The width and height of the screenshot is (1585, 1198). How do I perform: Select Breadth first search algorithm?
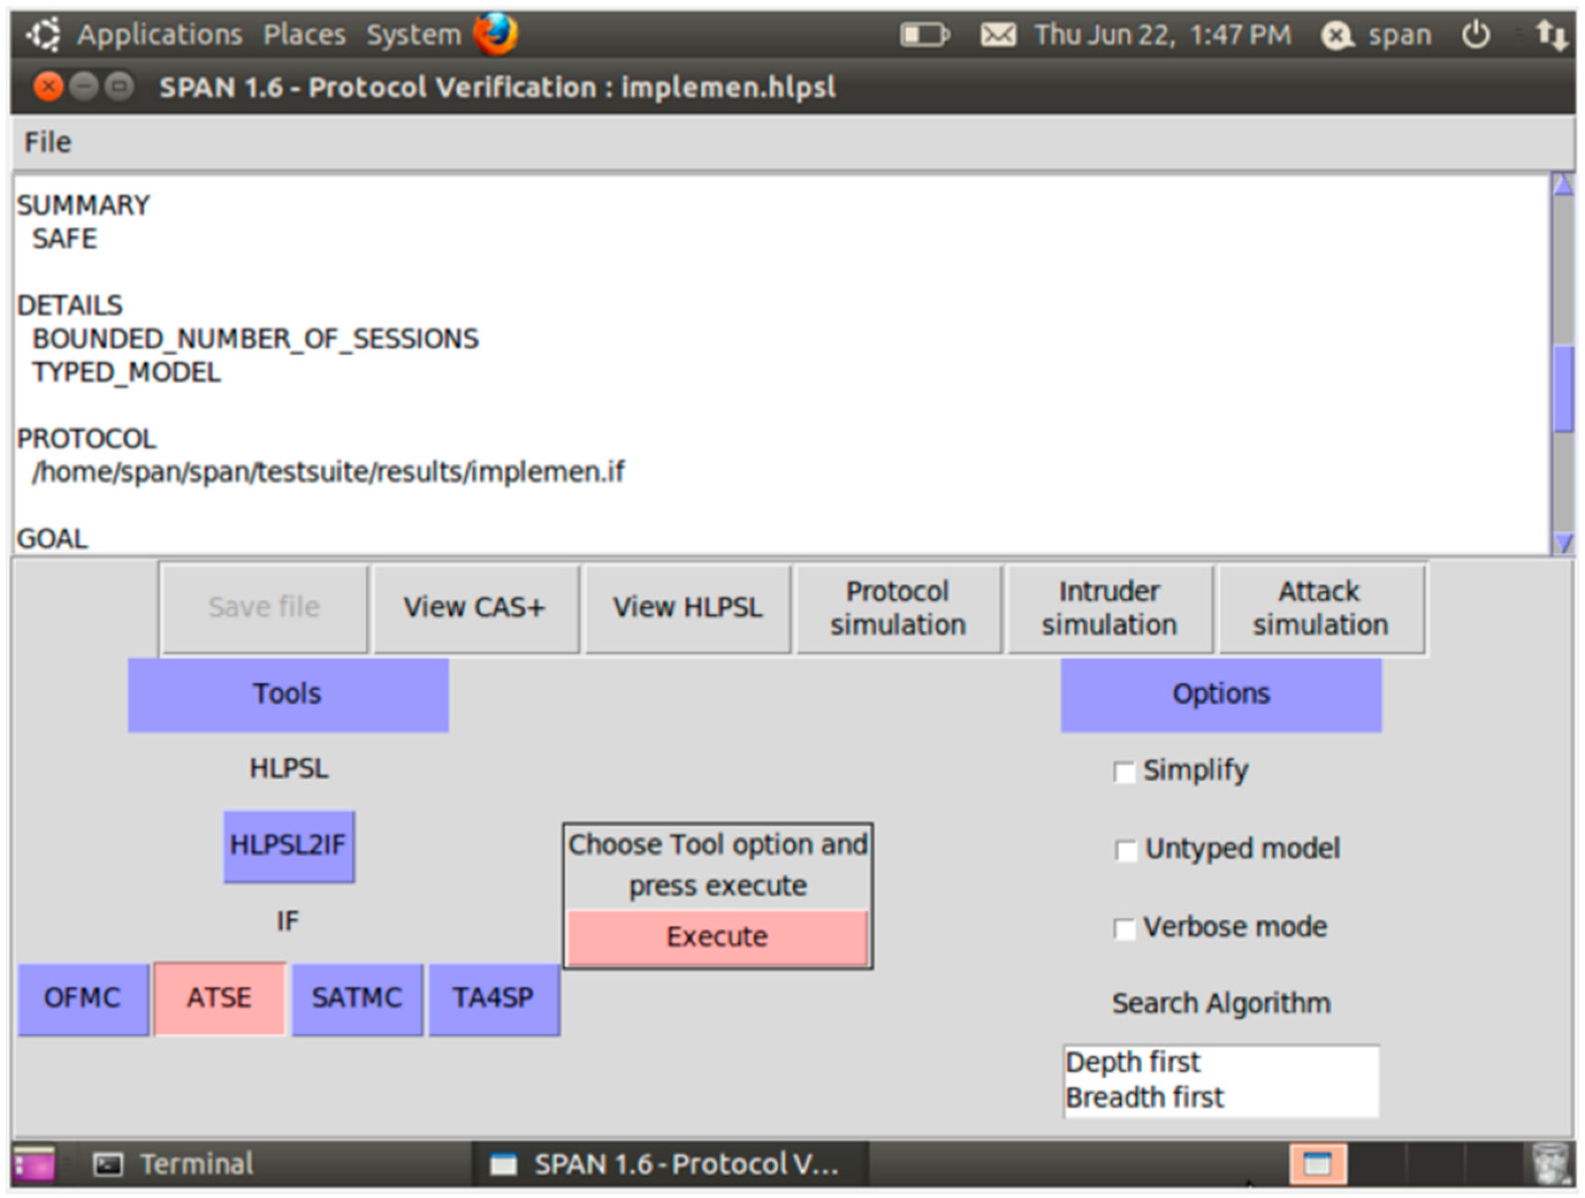pos(1144,1098)
